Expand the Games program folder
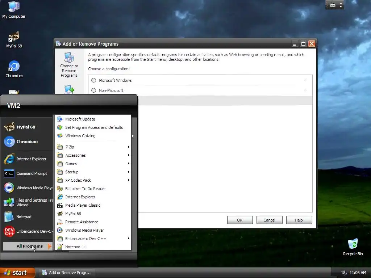371x278 pixels. pyautogui.click(x=93, y=164)
